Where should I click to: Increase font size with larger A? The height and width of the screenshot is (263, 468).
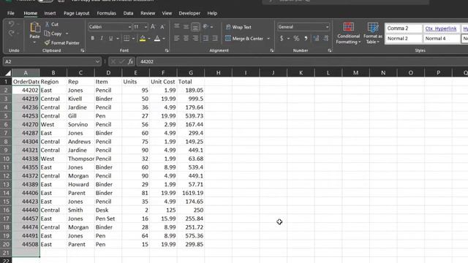(153, 27)
